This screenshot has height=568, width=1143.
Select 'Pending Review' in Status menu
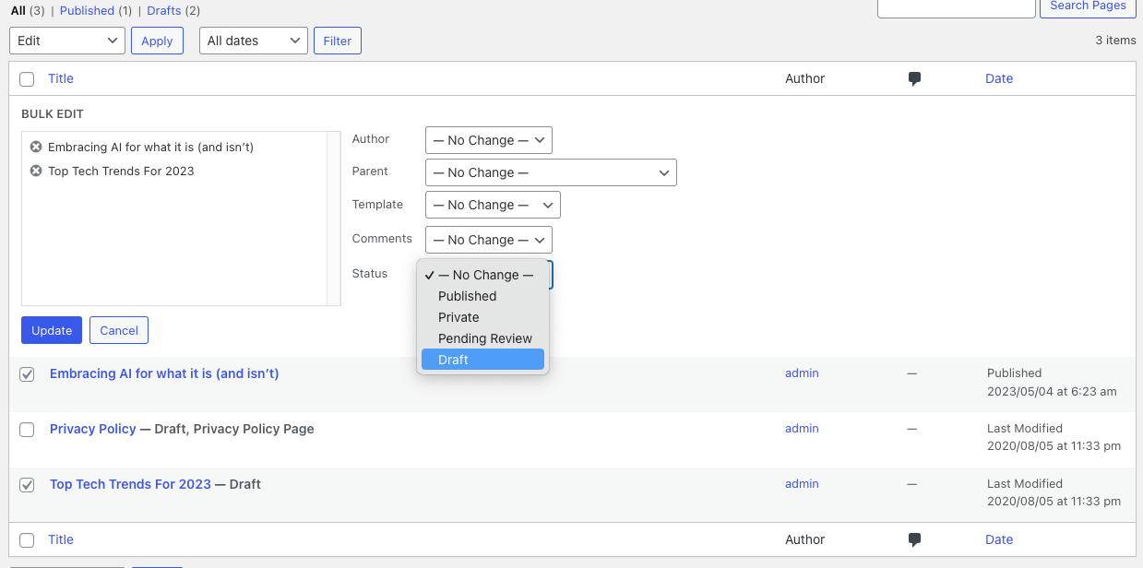point(482,338)
